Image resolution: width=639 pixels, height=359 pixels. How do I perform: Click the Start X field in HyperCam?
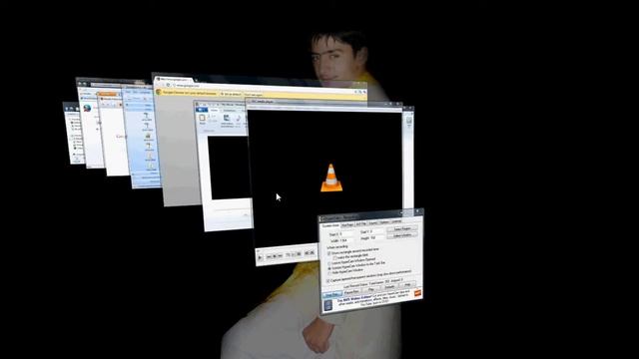coord(347,234)
